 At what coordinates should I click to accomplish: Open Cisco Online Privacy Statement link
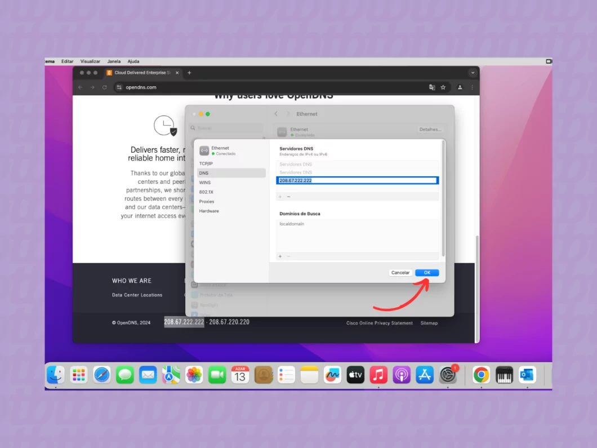coord(379,323)
